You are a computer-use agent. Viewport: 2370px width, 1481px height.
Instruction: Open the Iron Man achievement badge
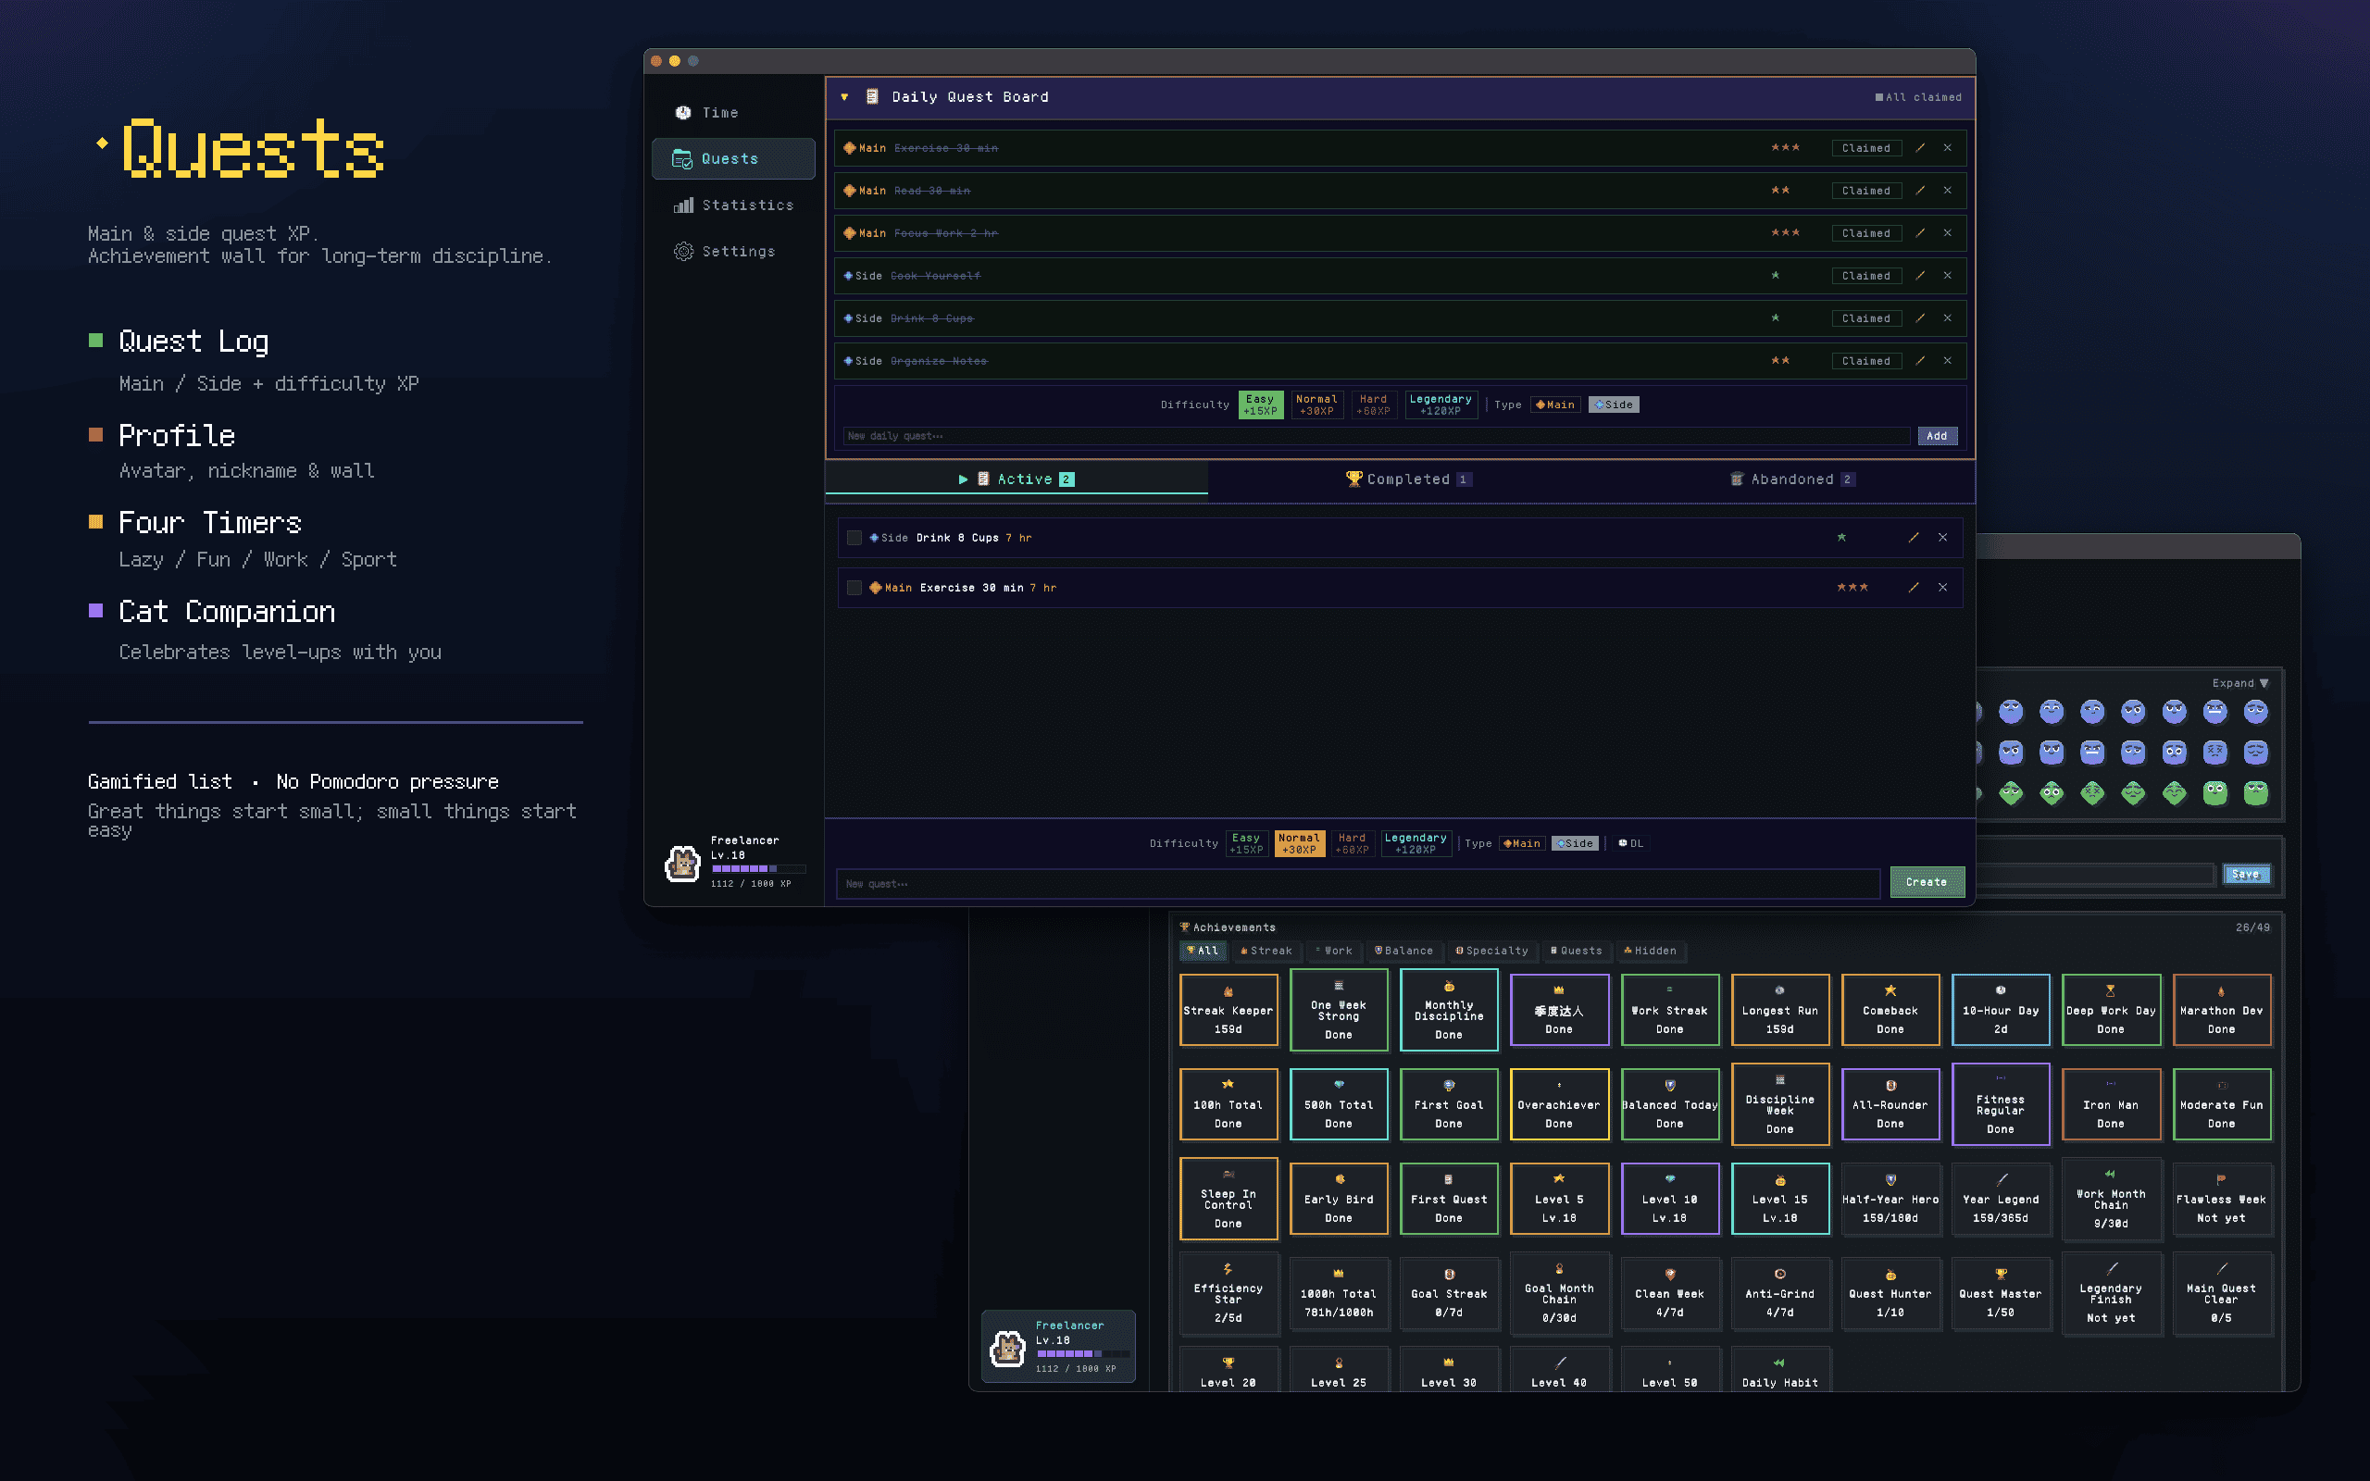point(2111,1105)
